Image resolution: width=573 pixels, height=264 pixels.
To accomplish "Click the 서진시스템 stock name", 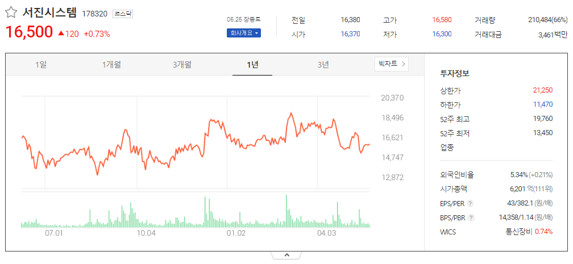I will click(49, 13).
